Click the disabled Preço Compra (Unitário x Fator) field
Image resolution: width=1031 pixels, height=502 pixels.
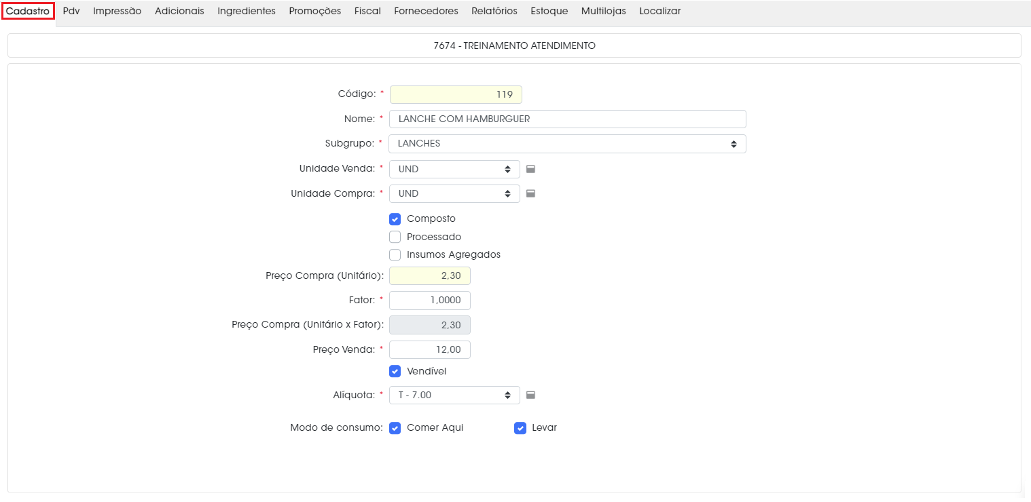[430, 325]
